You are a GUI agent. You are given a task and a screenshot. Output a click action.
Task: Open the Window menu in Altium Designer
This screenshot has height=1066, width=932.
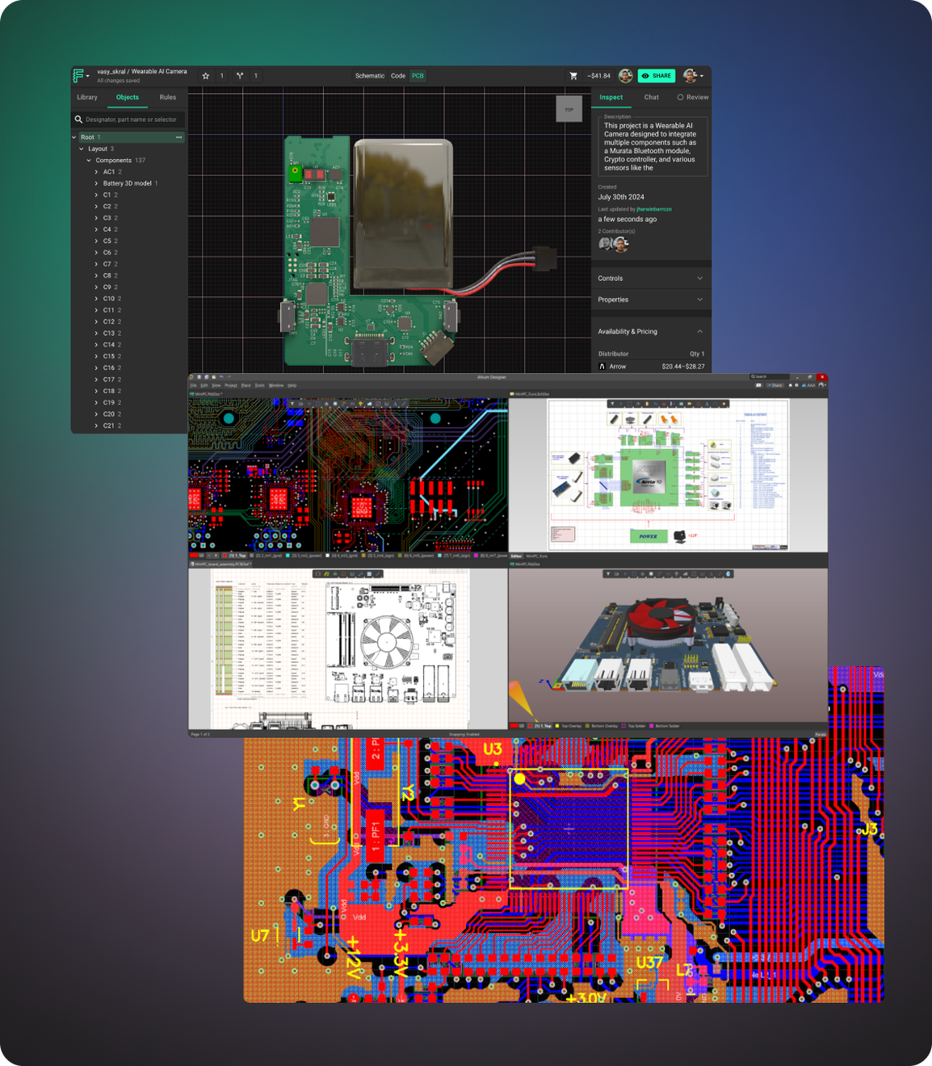[276, 385]
